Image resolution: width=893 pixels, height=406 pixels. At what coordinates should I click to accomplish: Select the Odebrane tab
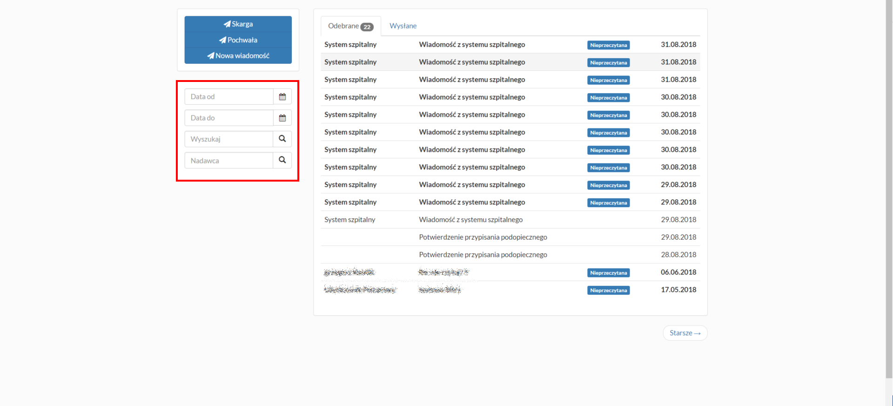343,26
